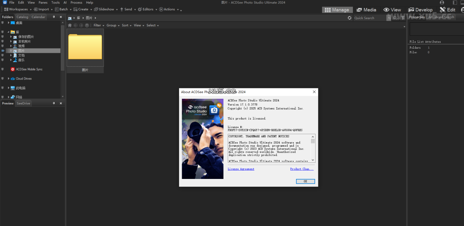464x226 pixels.
Task: Switch to Develop mode
Action: click(x=421, y=10)
